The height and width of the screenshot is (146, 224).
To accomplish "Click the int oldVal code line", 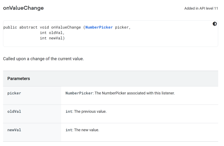I will tap(52, 33).
